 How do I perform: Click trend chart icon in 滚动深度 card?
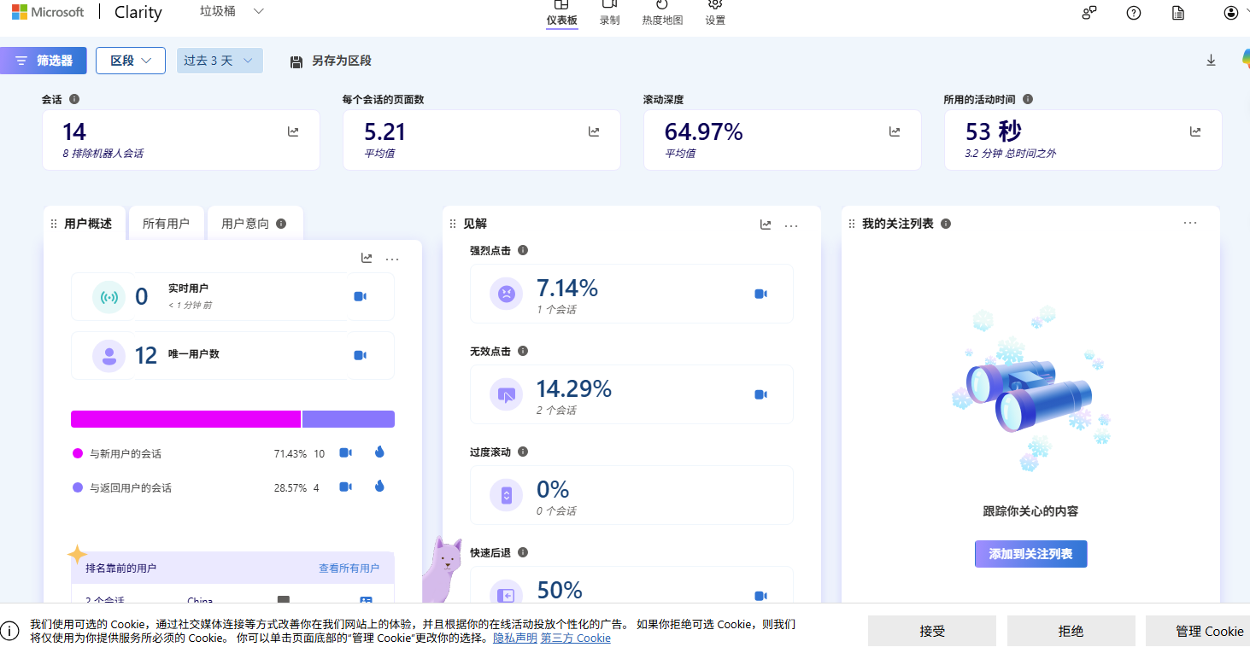(x=895, y=131)
